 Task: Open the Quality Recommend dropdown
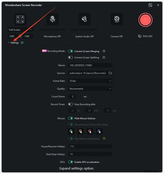90,89
